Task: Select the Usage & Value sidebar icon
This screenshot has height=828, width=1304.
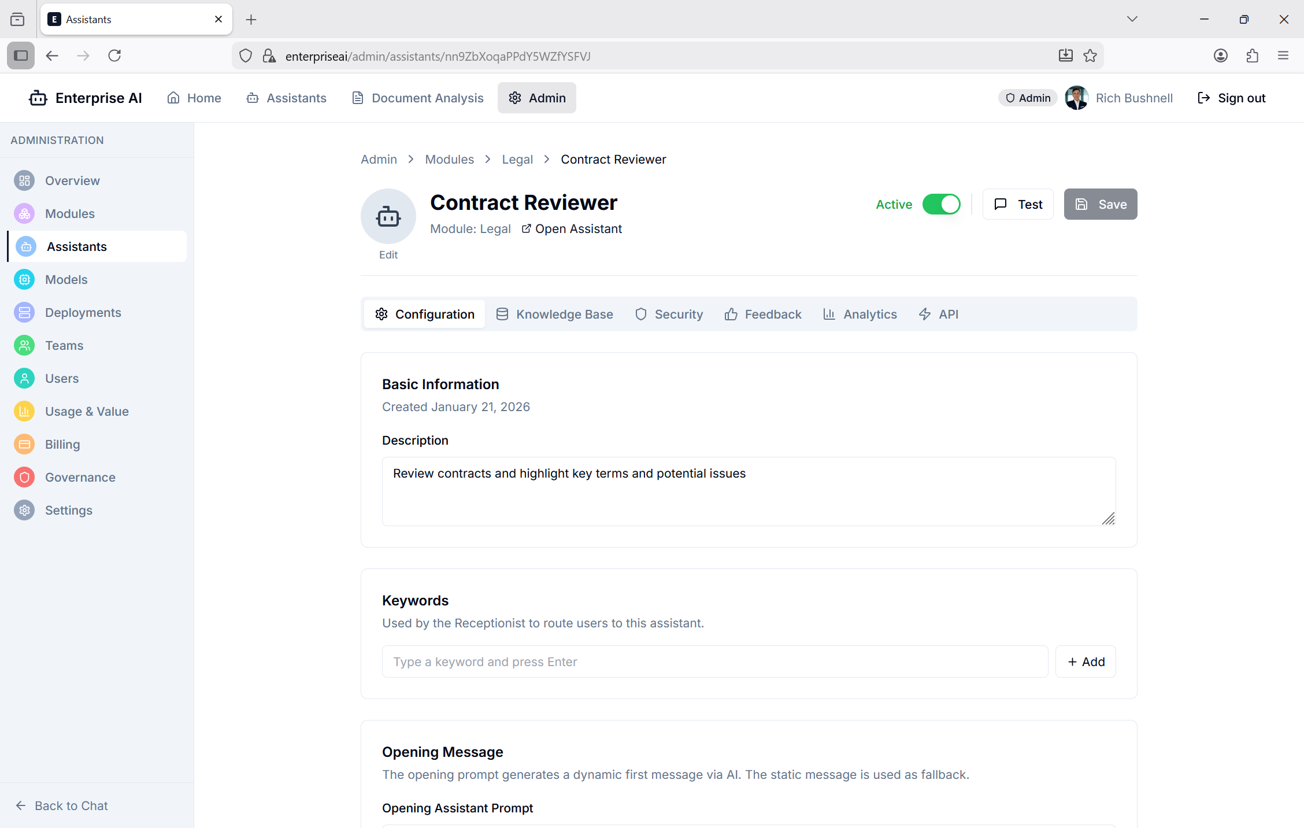Action: pyautogui.click(x=24, y=411)
